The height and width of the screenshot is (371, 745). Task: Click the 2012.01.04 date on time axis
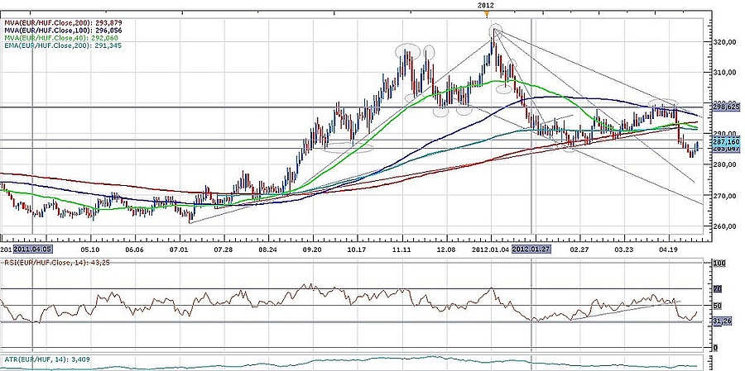[x=490, y=248]
